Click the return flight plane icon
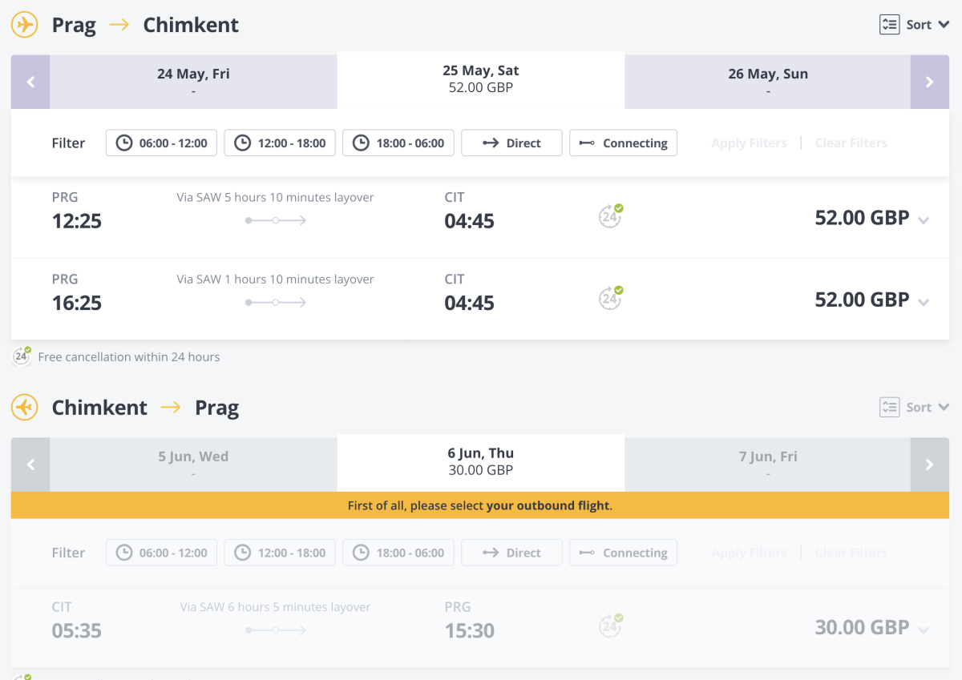This screenshot has width=962, height=680. [25, 408]
